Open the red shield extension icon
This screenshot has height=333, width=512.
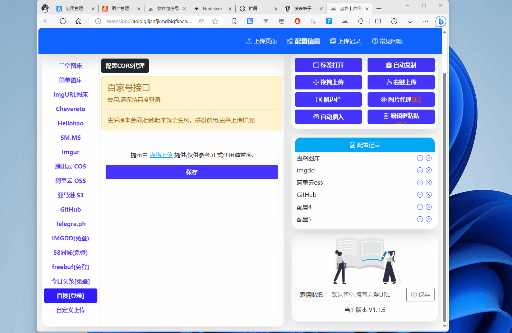point(297,21)
